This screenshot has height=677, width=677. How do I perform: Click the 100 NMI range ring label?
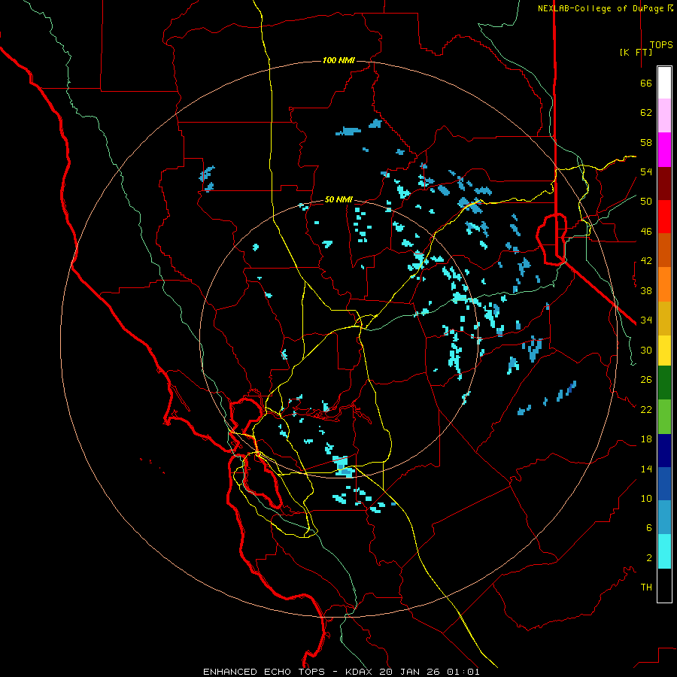tap(338, 60)
